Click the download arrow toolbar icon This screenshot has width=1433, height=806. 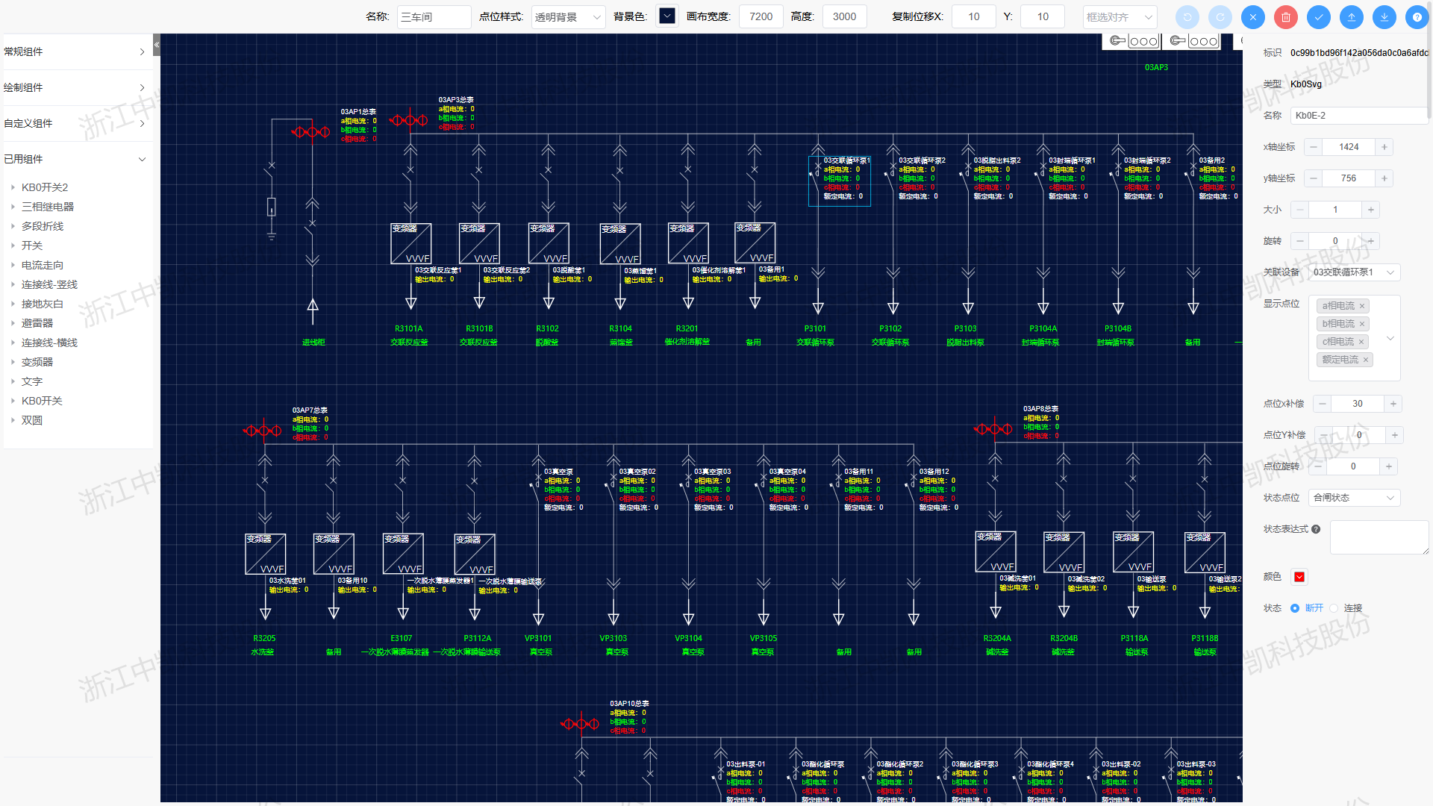click(1384, 17)
